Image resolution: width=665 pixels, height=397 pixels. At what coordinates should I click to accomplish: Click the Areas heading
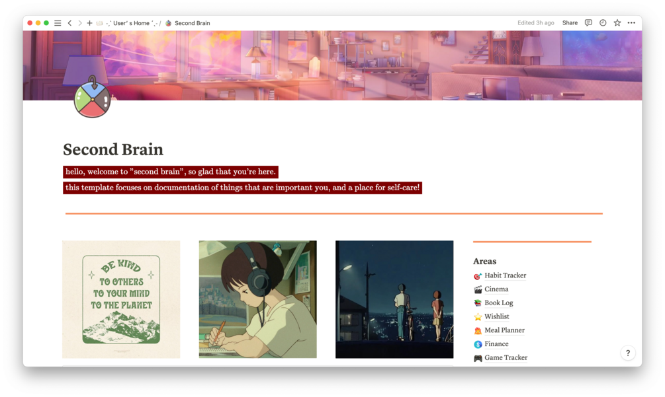pos(485,261)
